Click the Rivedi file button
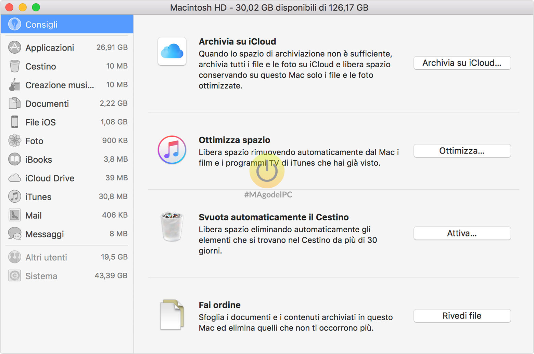Image resolution: width=534 pixels, height=354 pixels. pyautogui.click(x=462, y=316)
